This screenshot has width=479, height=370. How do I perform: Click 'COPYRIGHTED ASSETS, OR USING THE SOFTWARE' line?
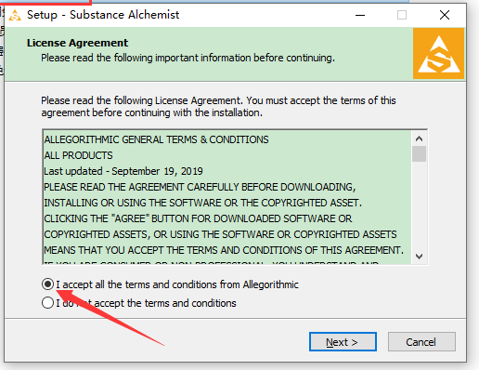220,234
